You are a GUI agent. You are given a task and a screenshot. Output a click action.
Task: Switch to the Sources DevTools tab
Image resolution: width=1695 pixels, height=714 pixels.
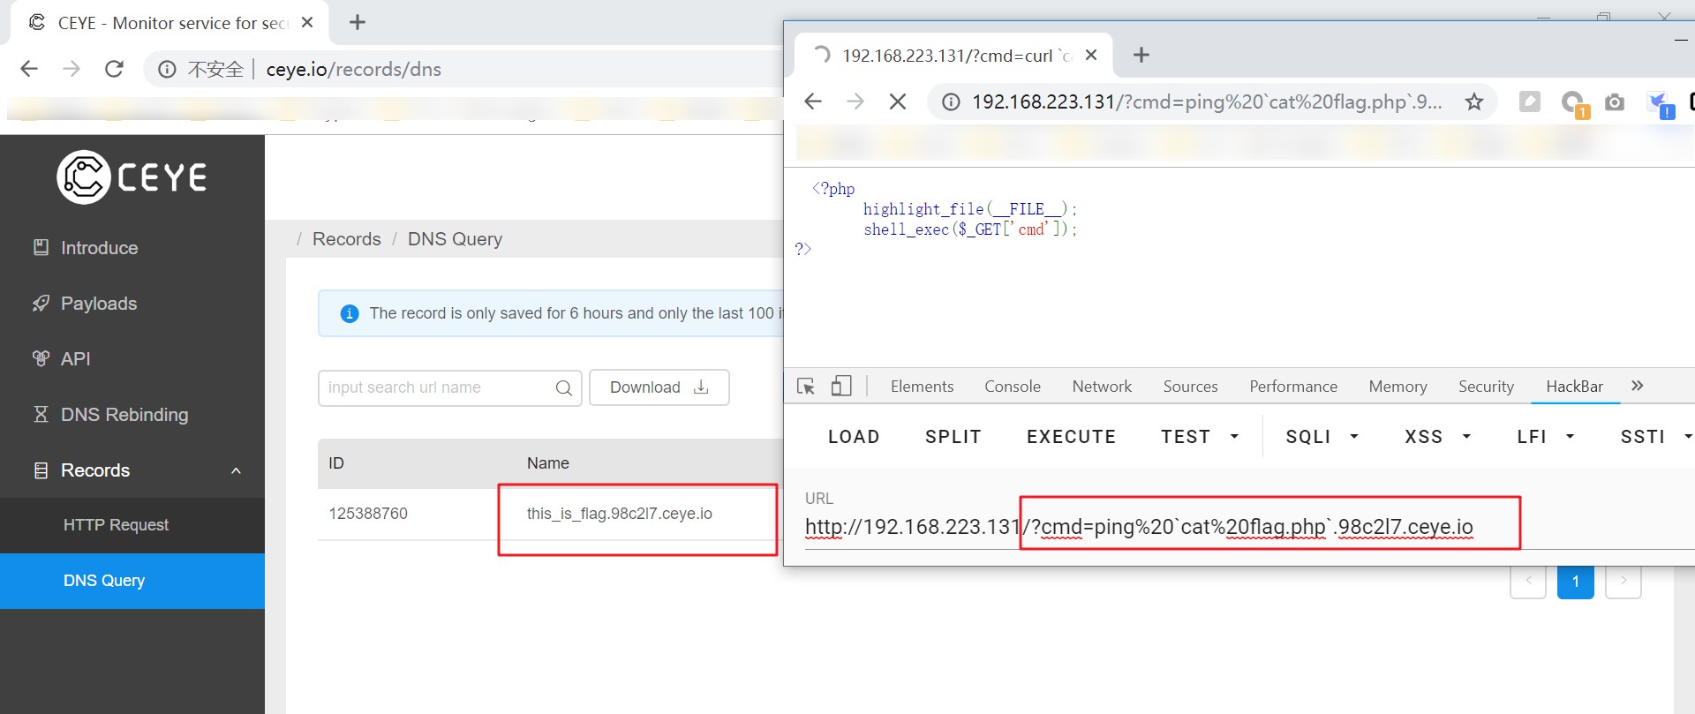(1190, 387)
